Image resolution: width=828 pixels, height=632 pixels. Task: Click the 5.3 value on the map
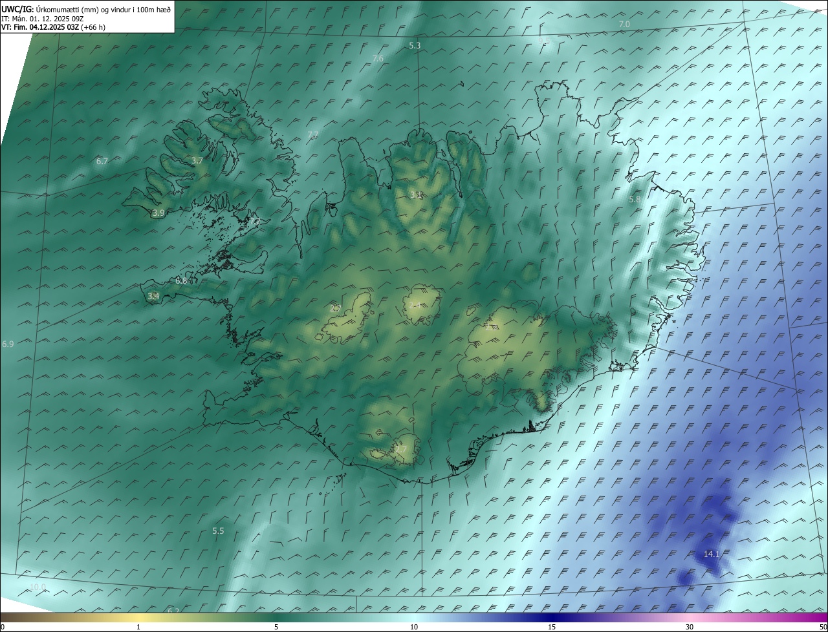415,45
